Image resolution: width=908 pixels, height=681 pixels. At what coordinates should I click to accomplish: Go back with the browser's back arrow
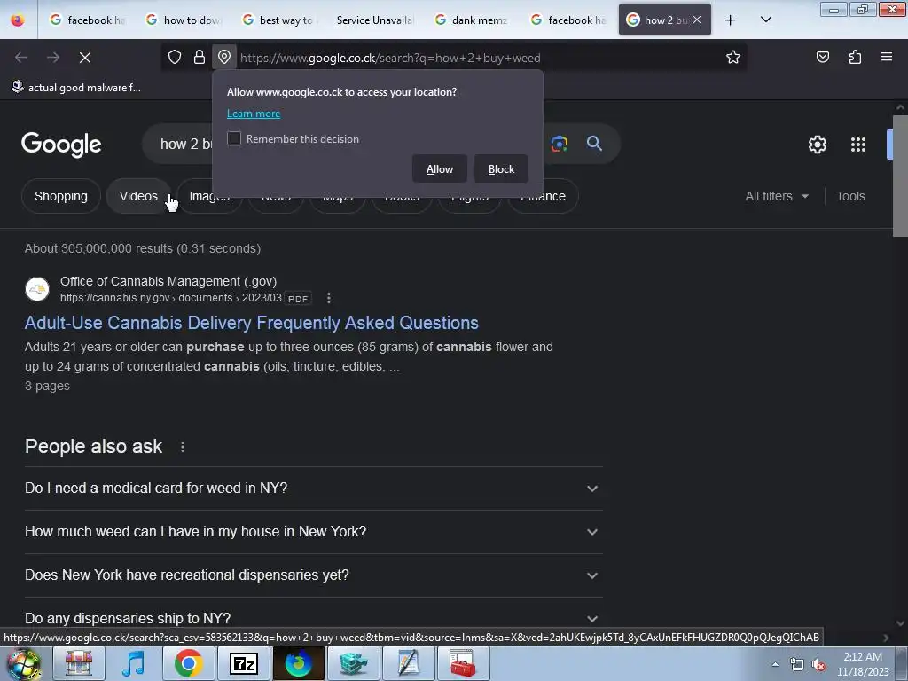[x=21, y=58]
